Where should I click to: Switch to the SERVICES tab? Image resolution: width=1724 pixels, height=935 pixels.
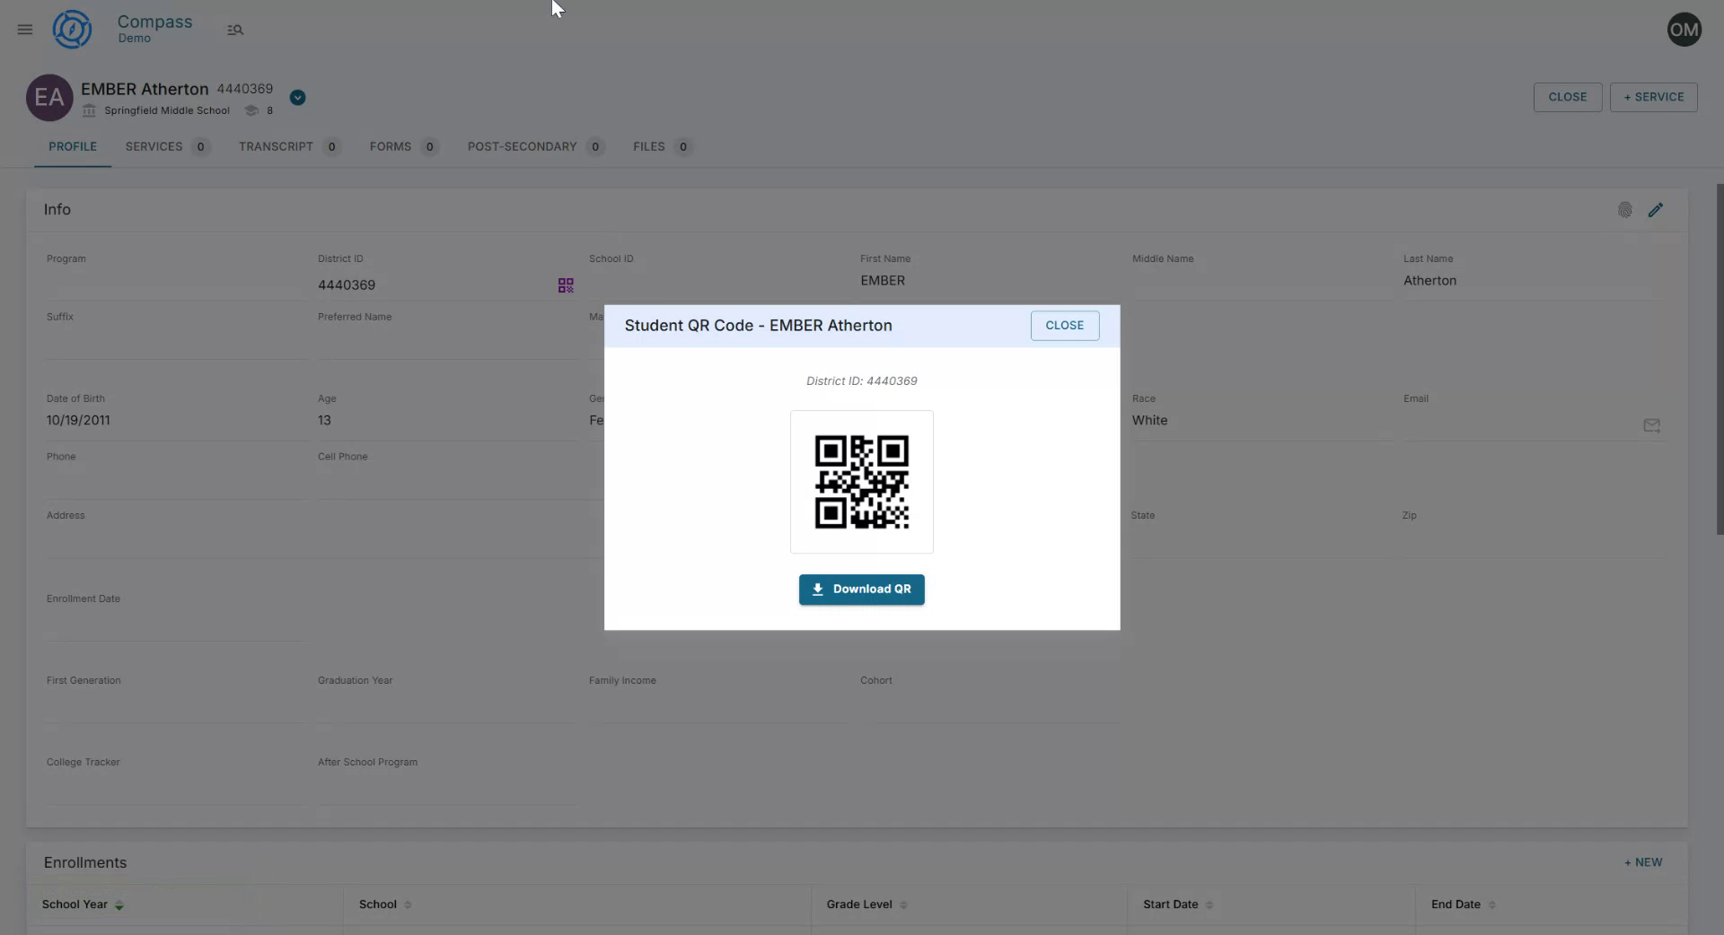(153, 146)
